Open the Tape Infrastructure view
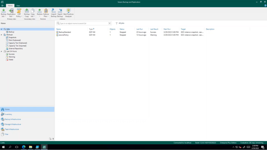 coord(27,129)
